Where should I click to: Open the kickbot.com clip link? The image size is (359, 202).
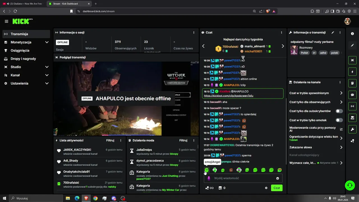[x=229, y=96]
